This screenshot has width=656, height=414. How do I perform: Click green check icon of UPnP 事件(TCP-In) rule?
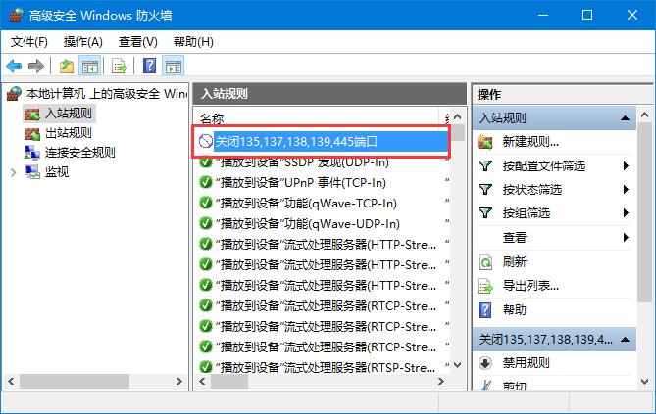coord(205,182)
